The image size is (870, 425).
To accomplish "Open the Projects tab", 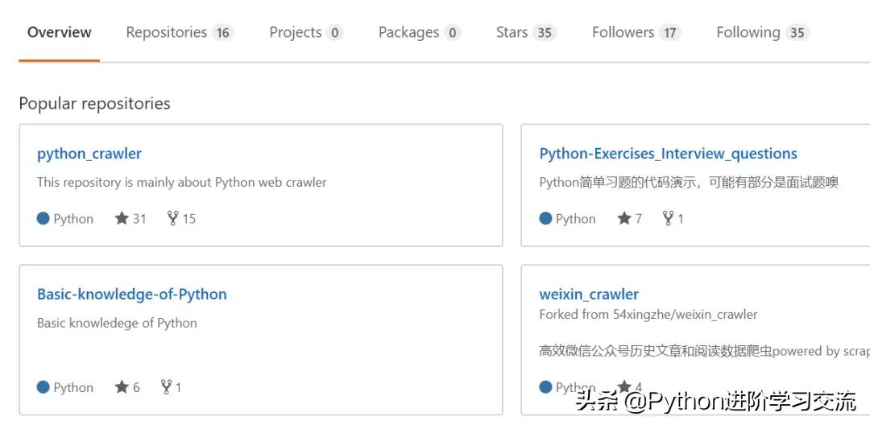I will (306, 32).
